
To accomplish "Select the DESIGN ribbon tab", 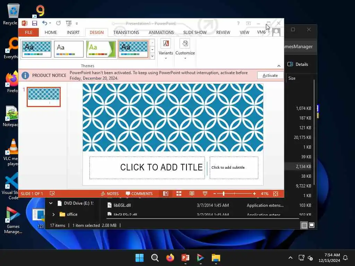I will pos(97,32).
